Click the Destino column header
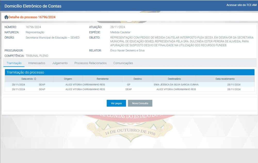The image size is (258, 163). 138,79
